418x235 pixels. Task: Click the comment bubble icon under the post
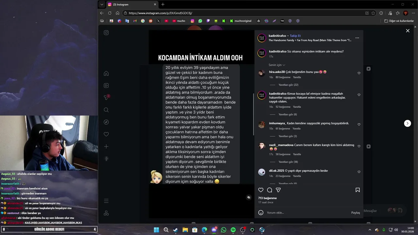click(x=269, y=190)
